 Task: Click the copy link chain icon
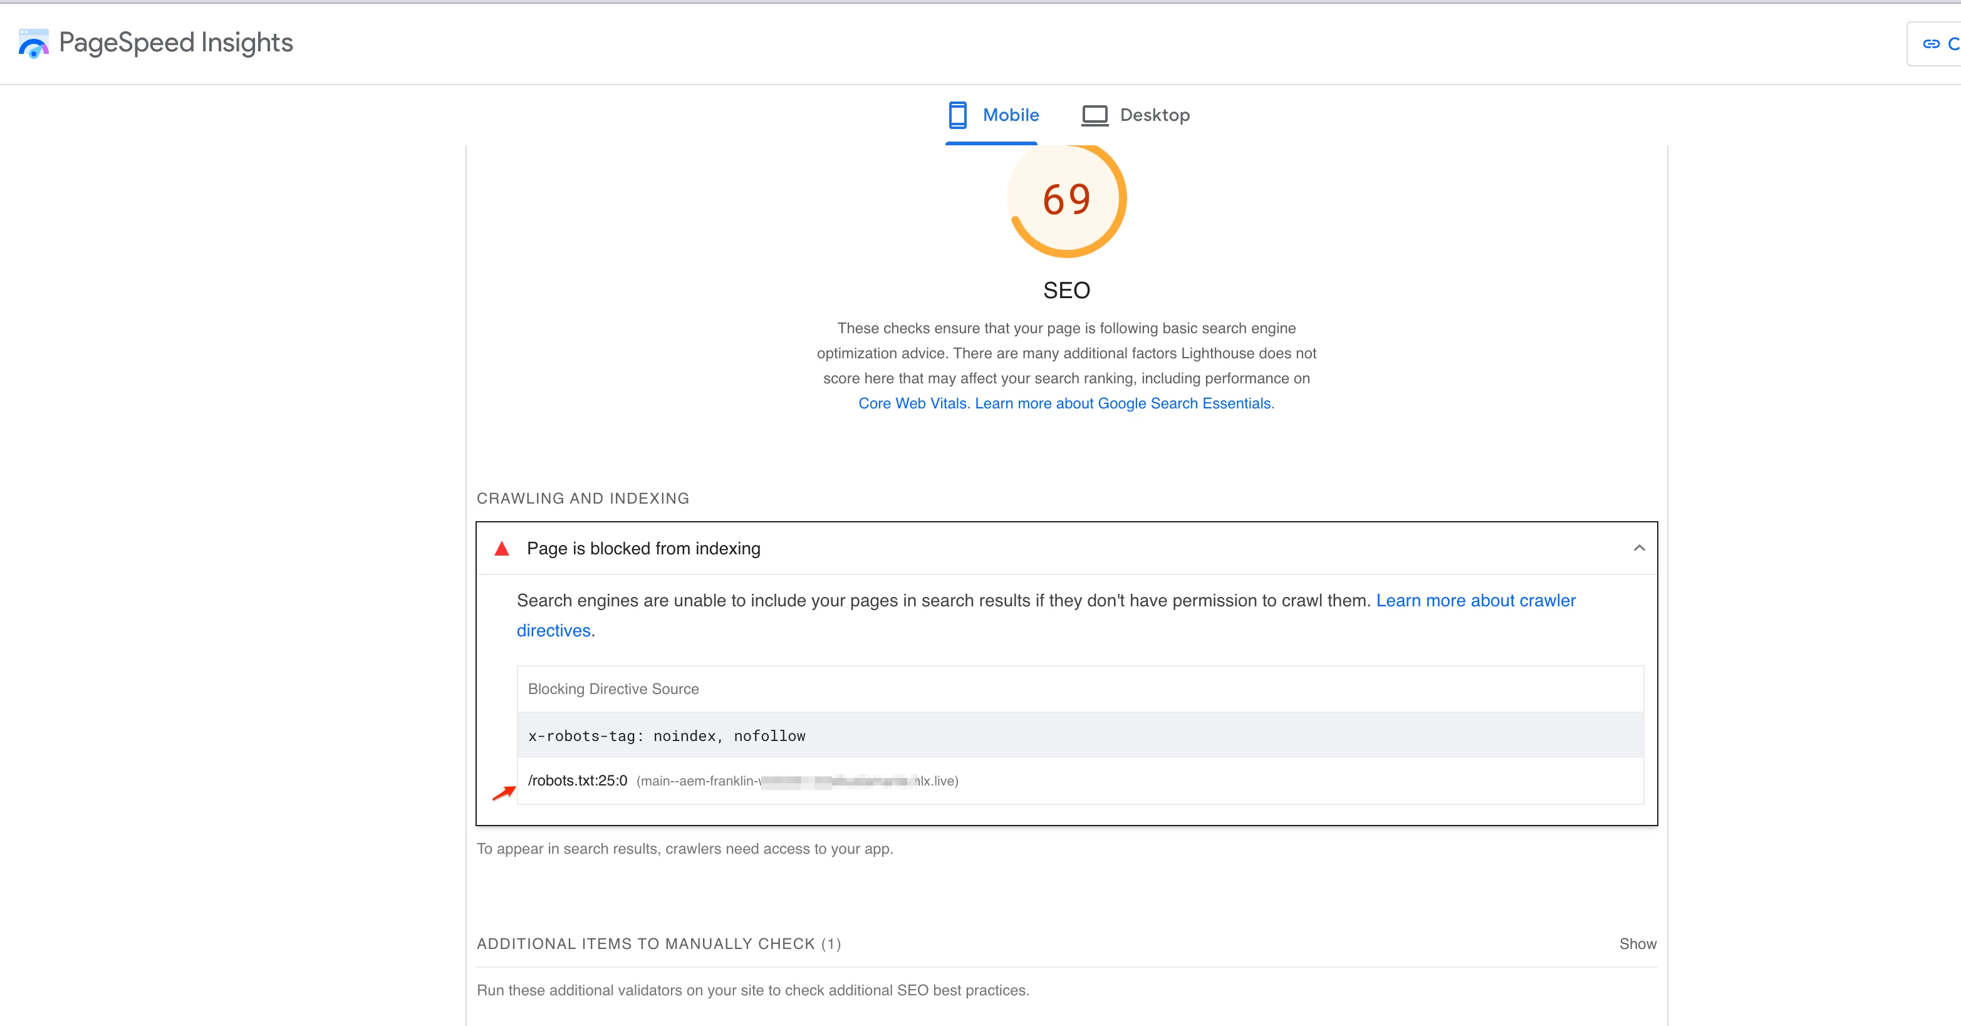click(x=1930, y=44)
